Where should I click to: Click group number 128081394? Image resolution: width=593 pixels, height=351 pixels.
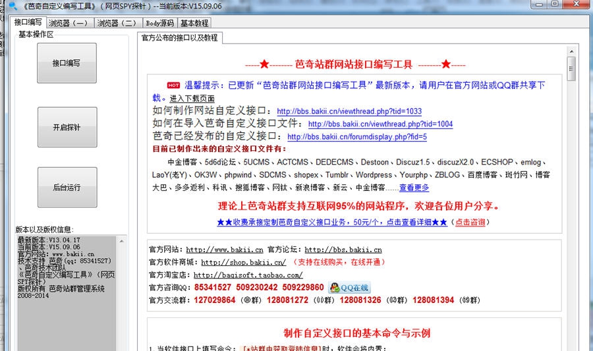pyautogui.click(x=433, y=300)
